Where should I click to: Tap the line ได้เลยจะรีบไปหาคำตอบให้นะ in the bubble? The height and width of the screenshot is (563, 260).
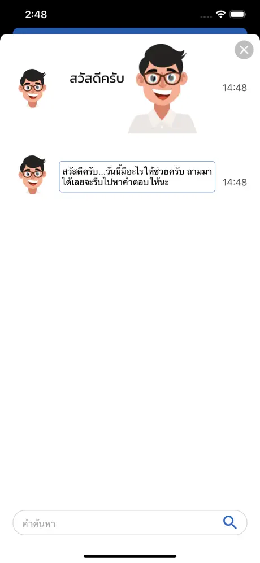[x=115, y=183]
